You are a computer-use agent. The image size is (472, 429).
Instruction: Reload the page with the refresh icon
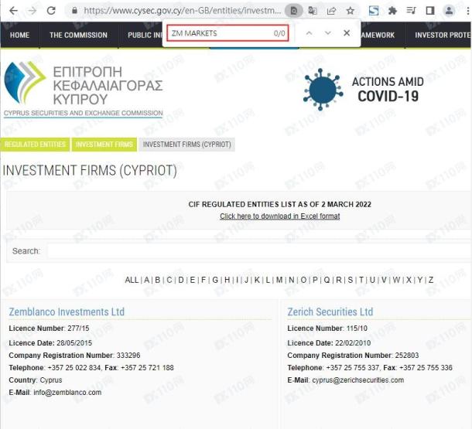[51, 11]
